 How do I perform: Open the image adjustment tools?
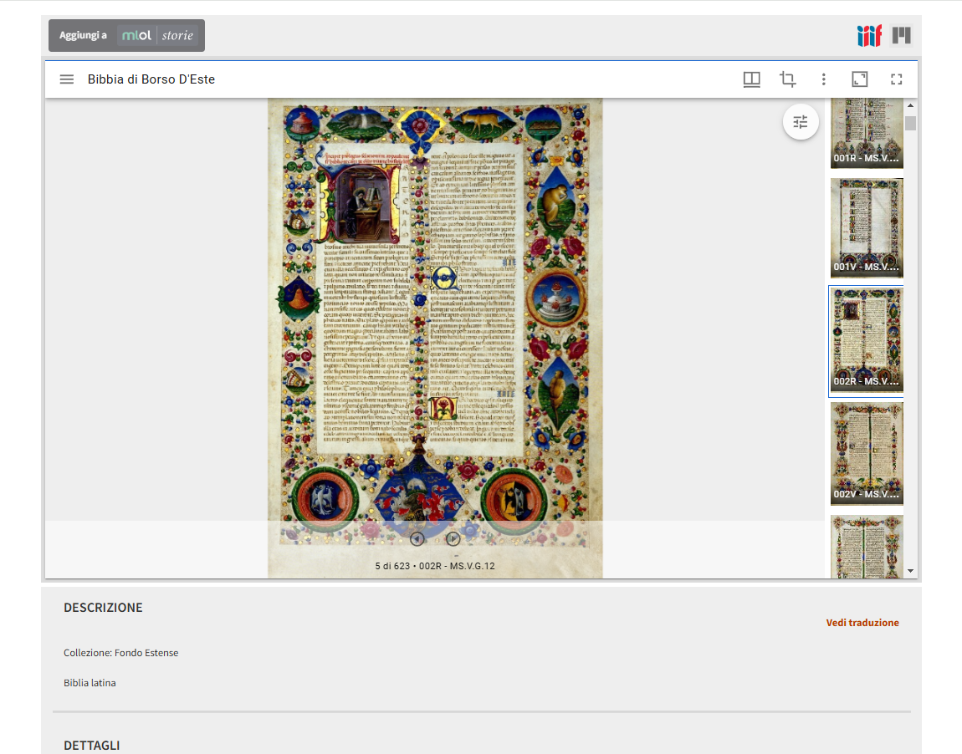pos(800,122)
